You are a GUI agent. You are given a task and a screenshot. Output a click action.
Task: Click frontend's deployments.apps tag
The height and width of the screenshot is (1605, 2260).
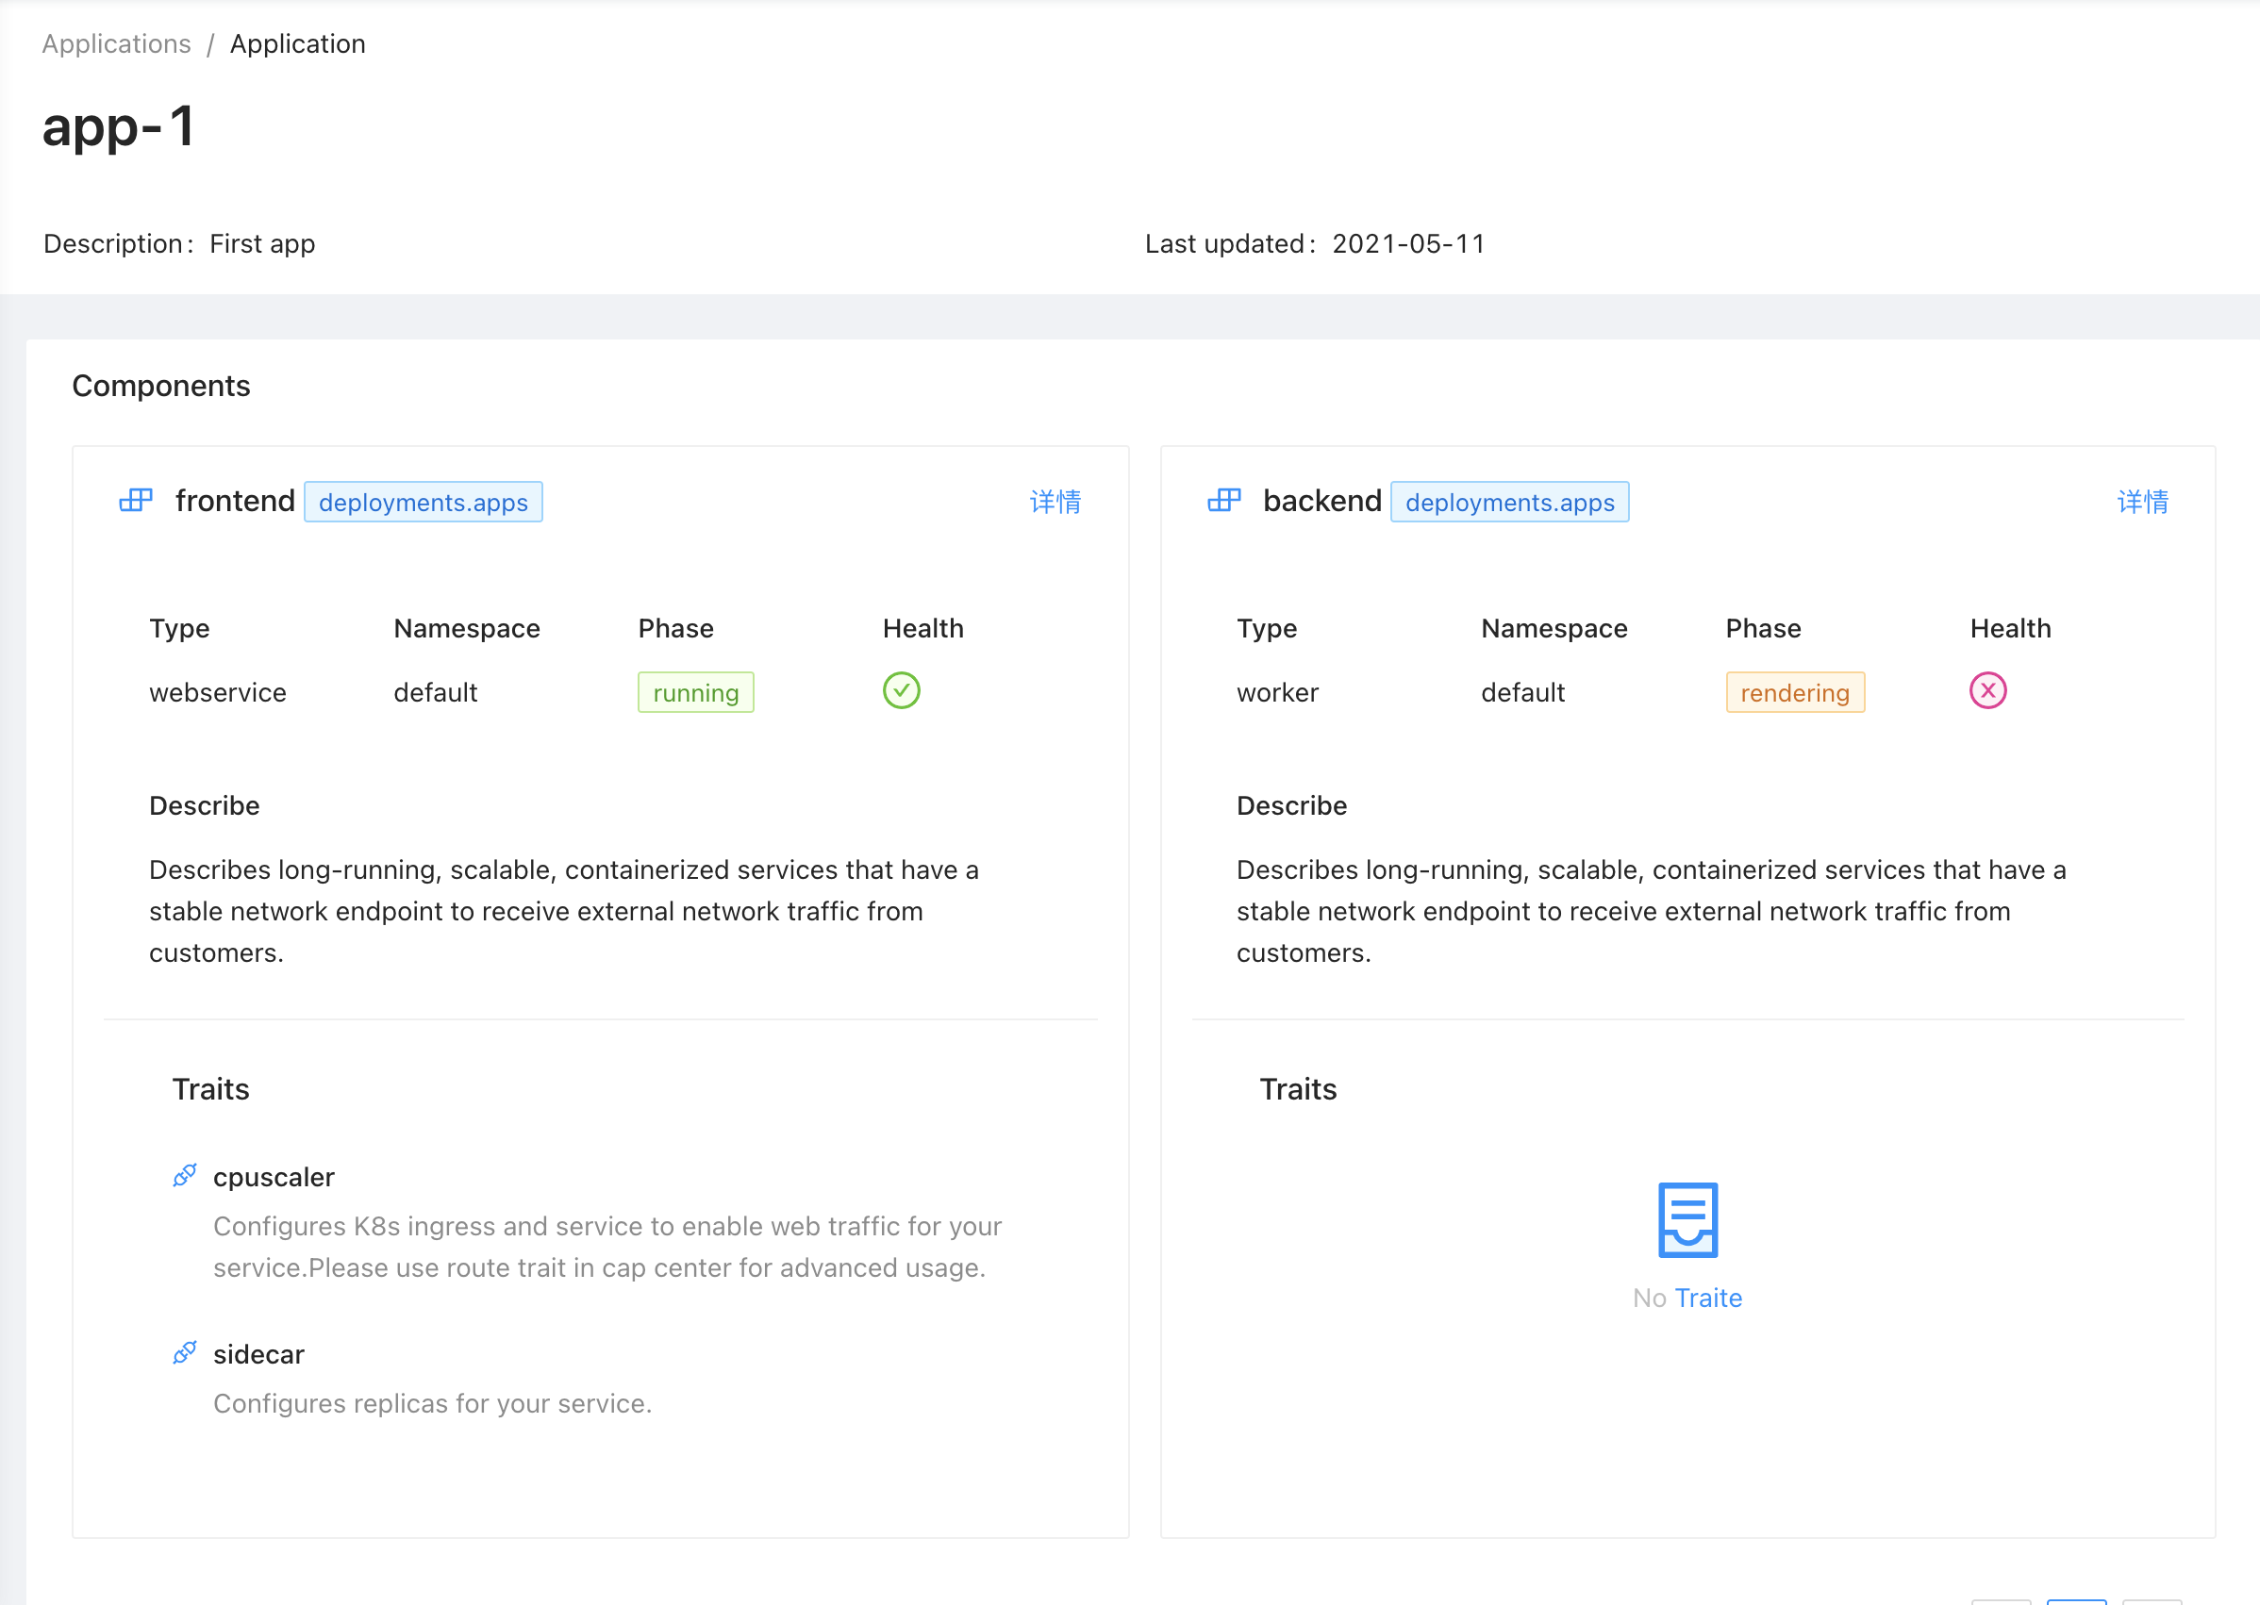click(424, 502)
